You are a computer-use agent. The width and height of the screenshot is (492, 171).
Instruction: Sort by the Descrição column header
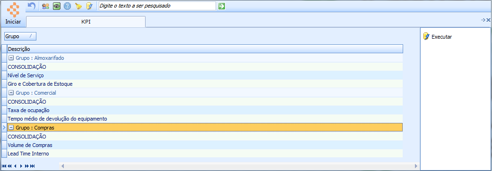(205, 49)
